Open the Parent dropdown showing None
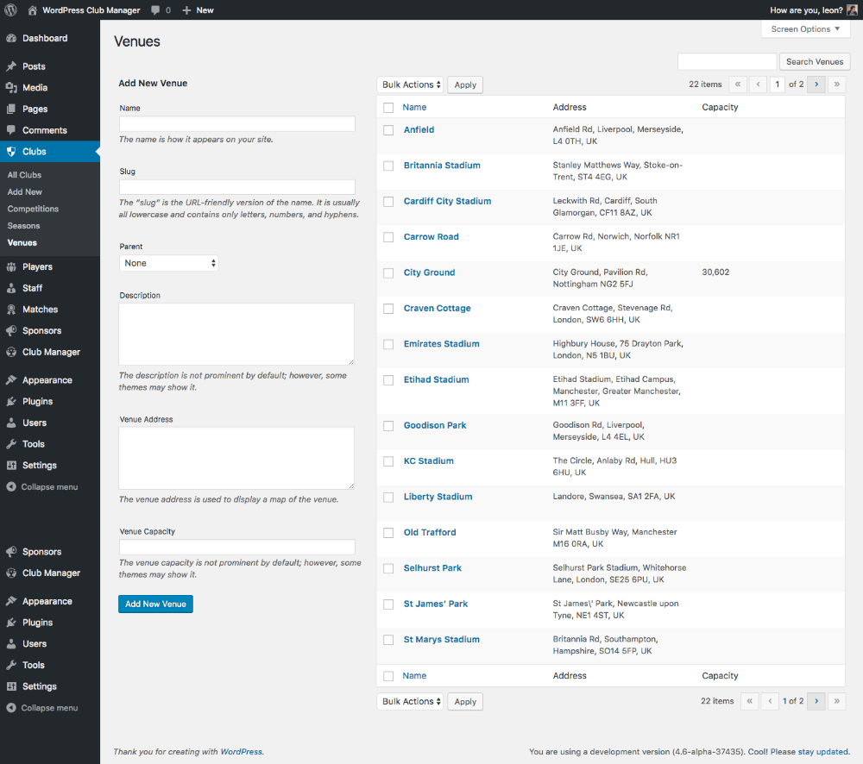This screenshot has height=764, width=863. pyautogui.click(x=168, y=263)
